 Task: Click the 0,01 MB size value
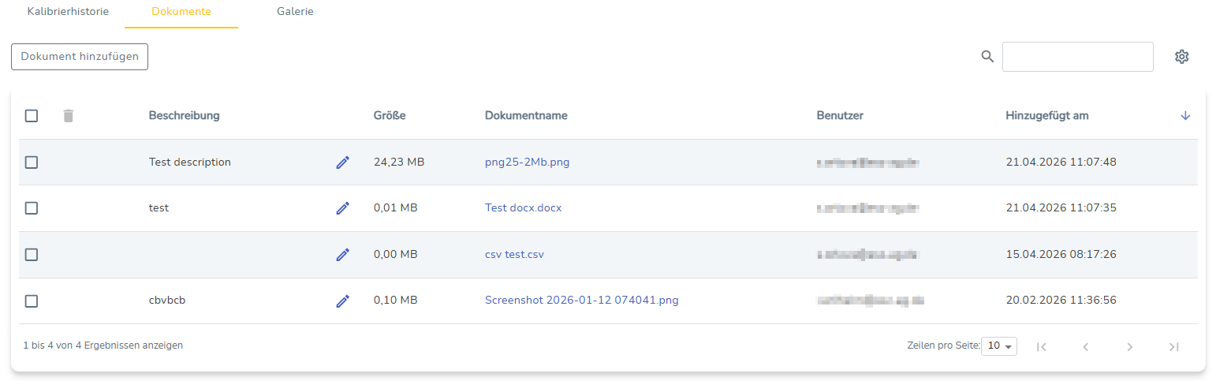396,208
